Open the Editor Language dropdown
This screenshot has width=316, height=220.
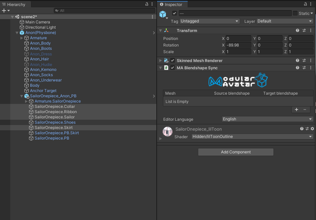[x=268, y=119]
